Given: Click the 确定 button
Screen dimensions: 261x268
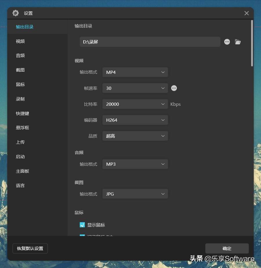Looking at the screenshot, I should 227,248.
